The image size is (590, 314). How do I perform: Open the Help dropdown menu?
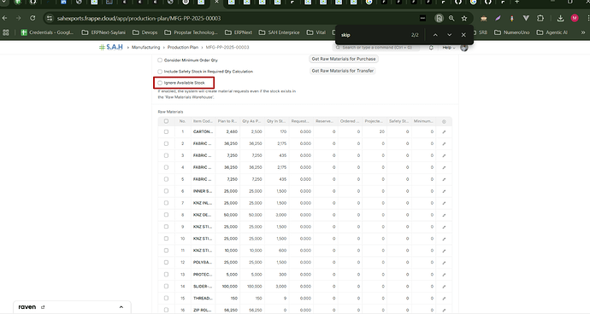point(449,48)
